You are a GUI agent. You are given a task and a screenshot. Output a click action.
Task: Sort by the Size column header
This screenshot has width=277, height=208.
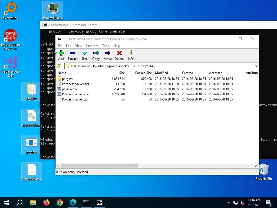tap(113, 73)
